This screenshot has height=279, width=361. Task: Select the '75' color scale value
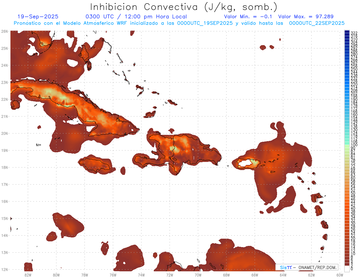[353, 163]
